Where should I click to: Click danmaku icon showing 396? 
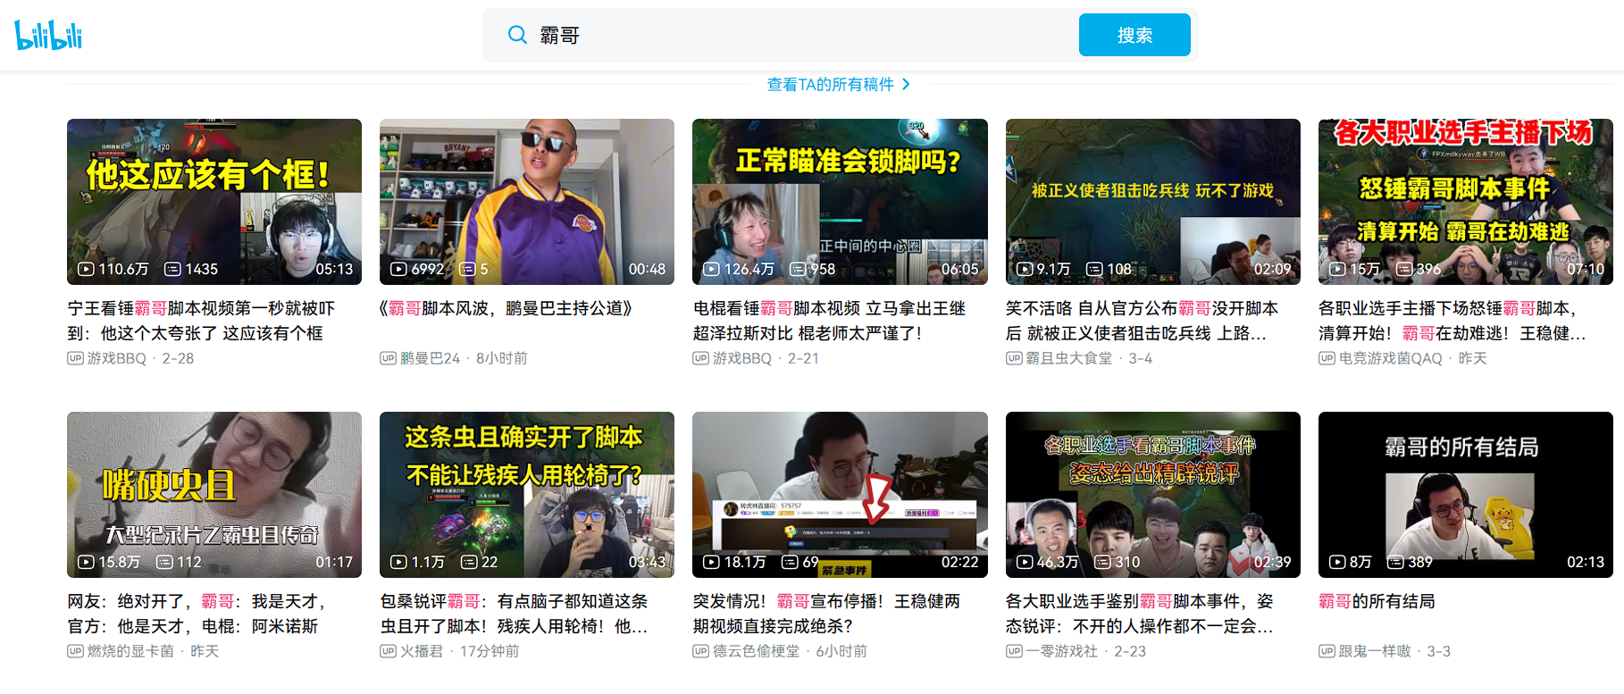point(1404,269)
